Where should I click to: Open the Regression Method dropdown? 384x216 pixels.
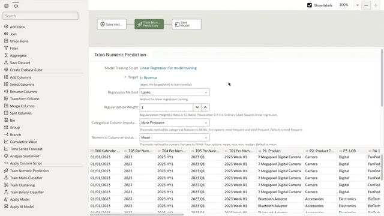(x=175, y=92)
